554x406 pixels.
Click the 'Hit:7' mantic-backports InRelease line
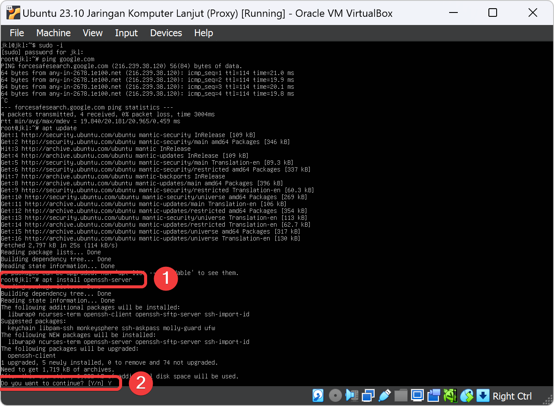tap(113, 176)
